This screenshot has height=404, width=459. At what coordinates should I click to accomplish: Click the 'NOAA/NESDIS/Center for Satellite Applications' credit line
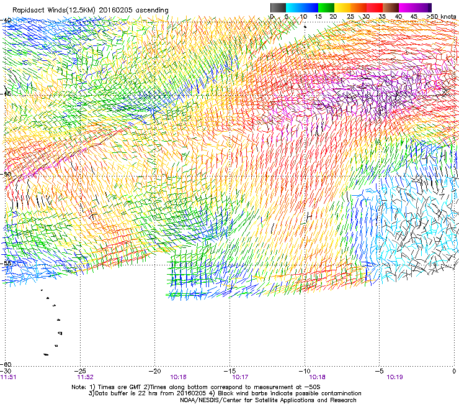pos(268,400)
